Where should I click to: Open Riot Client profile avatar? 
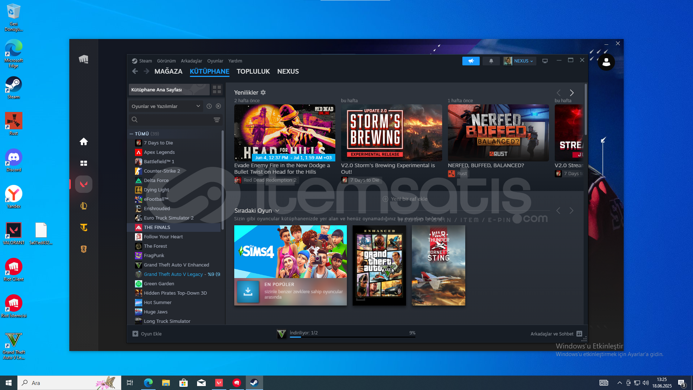[x=606, y=62]
